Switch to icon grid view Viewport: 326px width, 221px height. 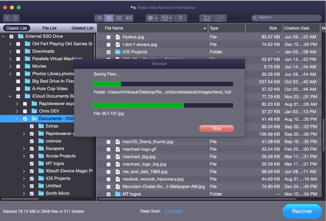coord(99,18)
